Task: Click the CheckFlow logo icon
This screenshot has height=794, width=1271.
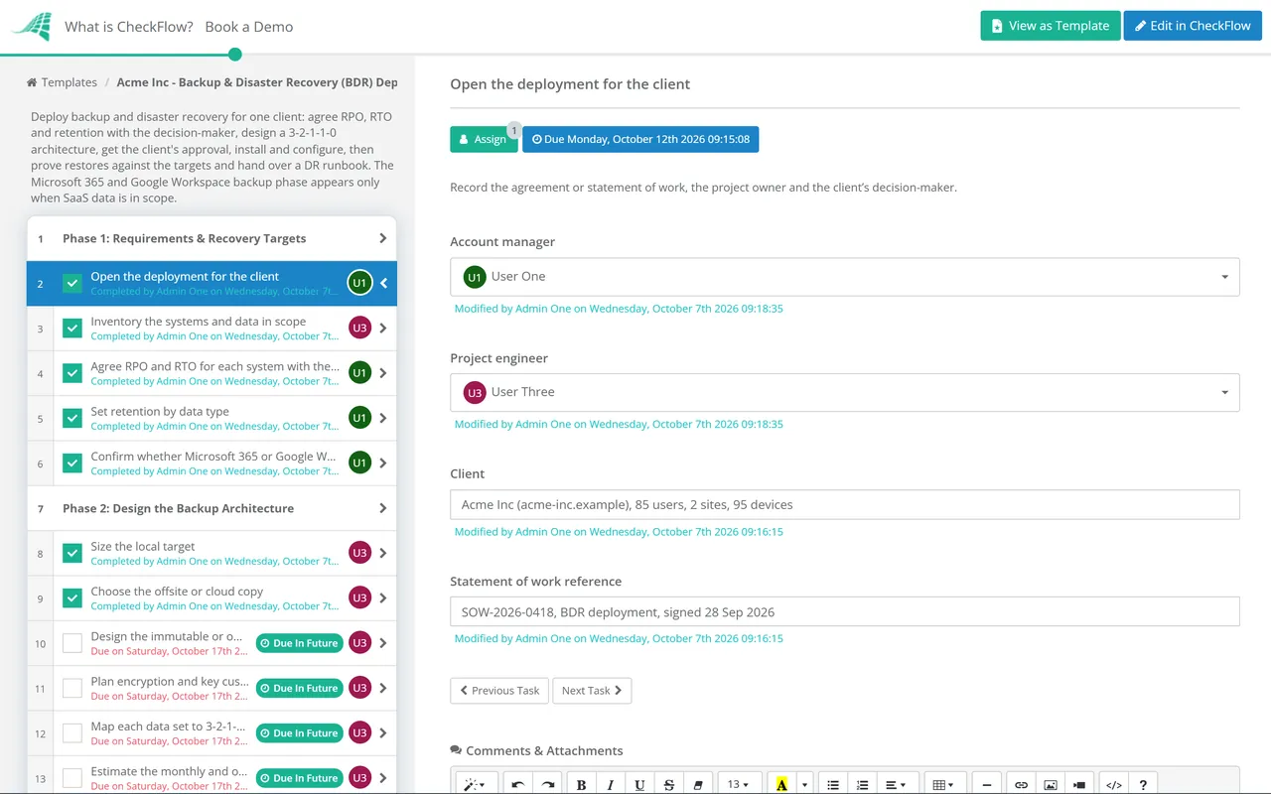Action: 31,27
